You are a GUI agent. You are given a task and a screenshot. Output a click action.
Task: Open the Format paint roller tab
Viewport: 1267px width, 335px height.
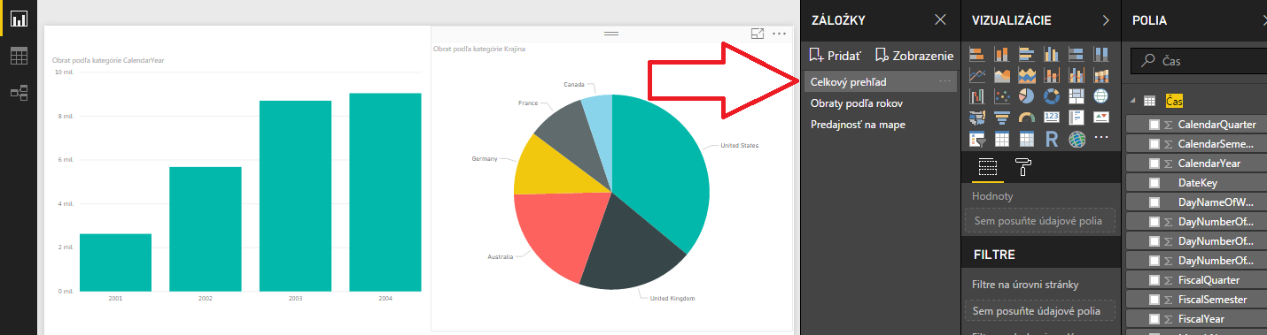pos(1022,166)
